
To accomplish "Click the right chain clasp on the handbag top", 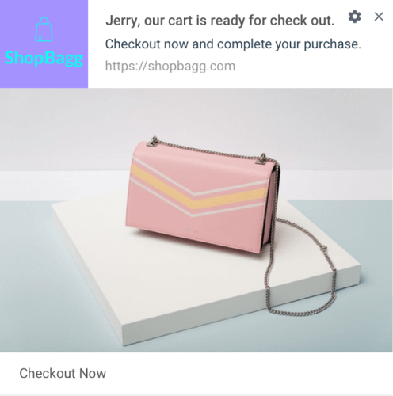I will [x=262, y=159].
